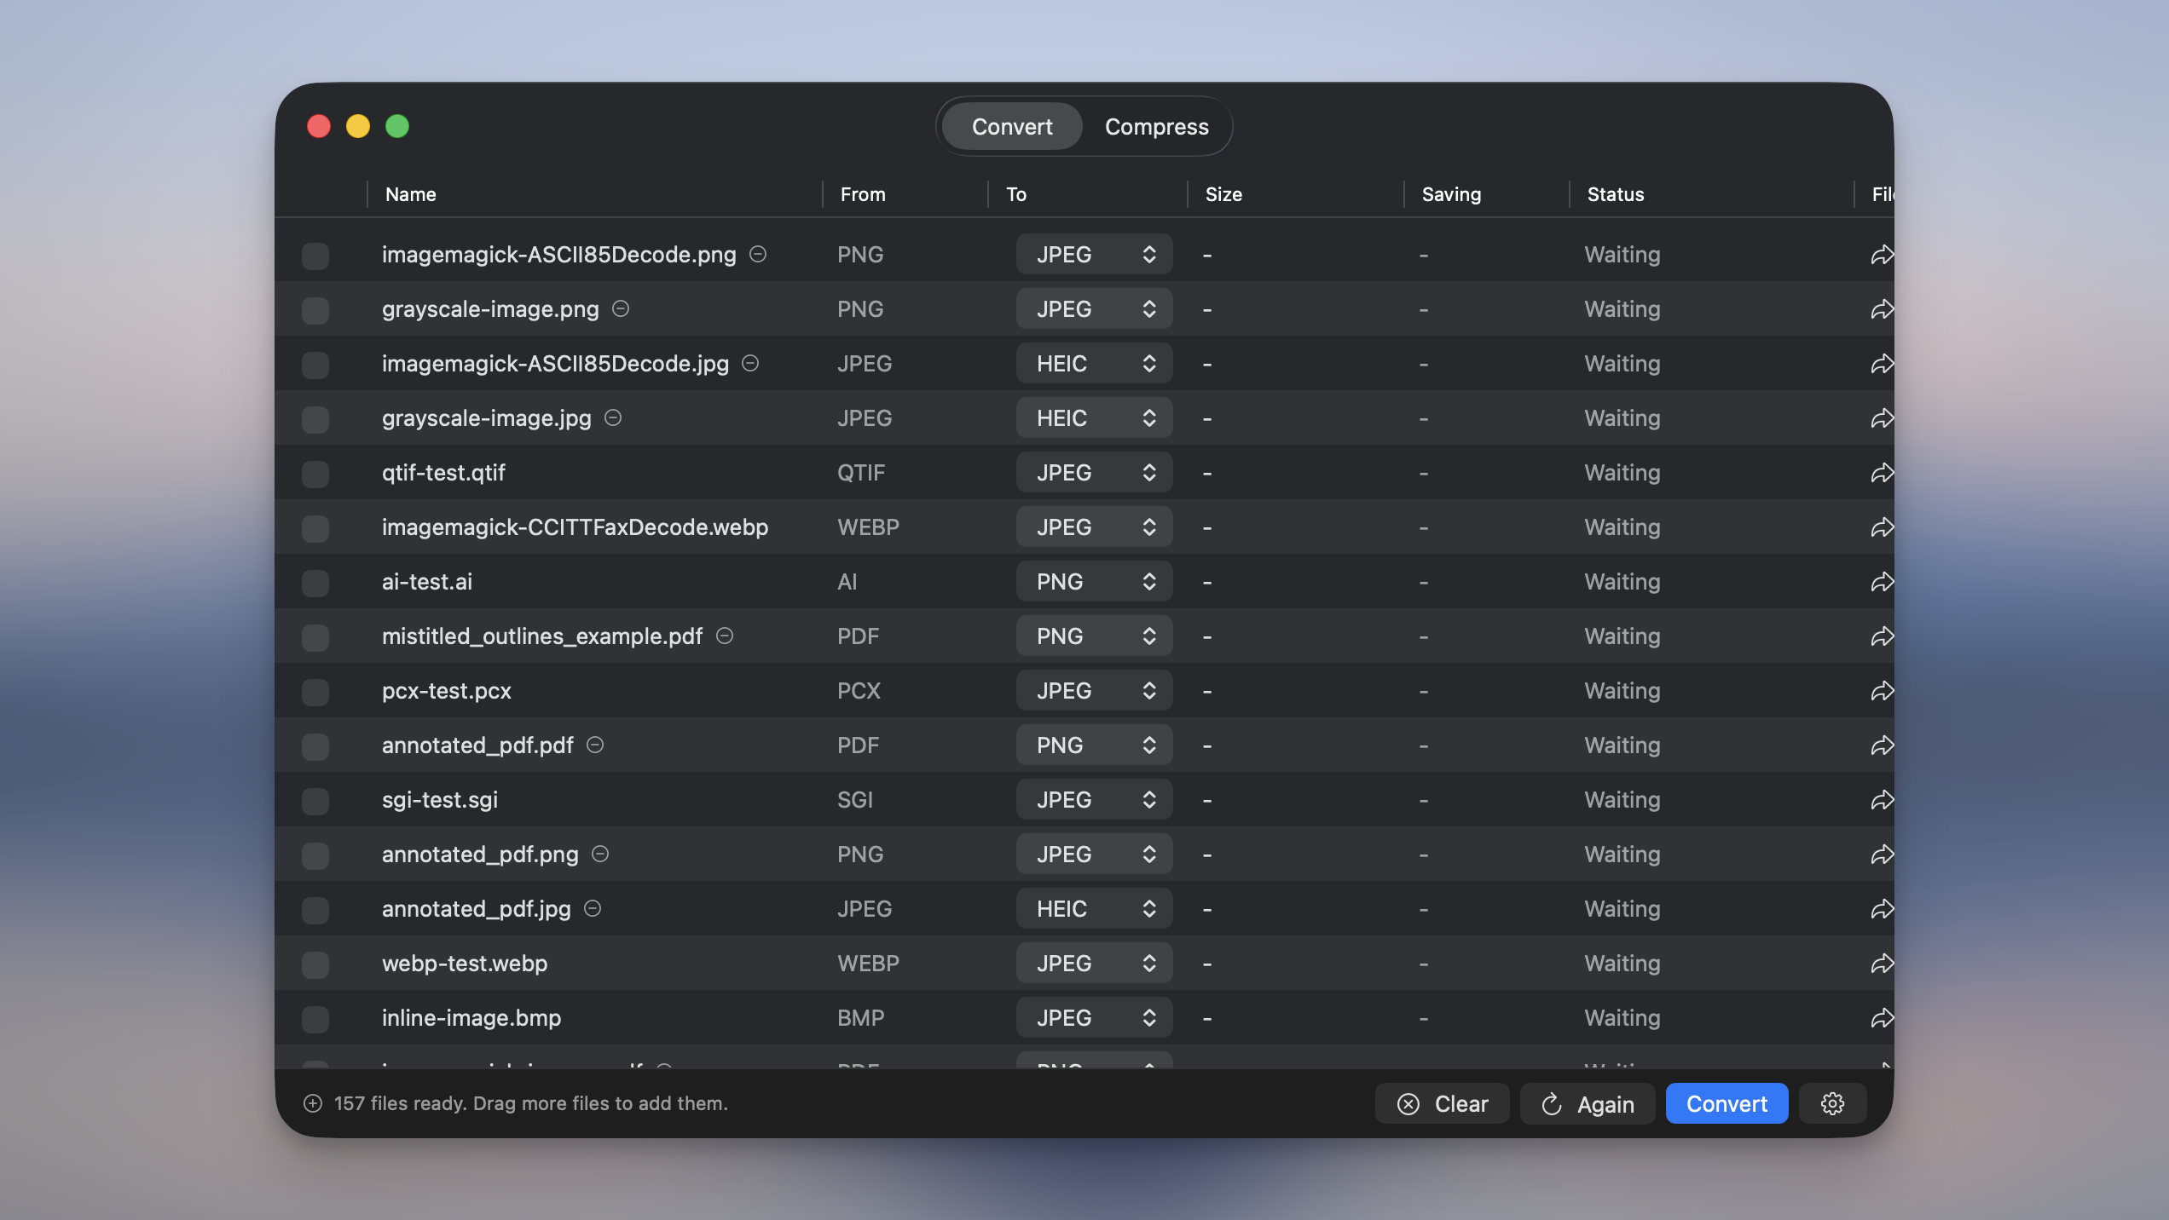Open output format dropdown for sgi-test.sgi
Screen dimensions: 2169x1220
point(1094,799)
